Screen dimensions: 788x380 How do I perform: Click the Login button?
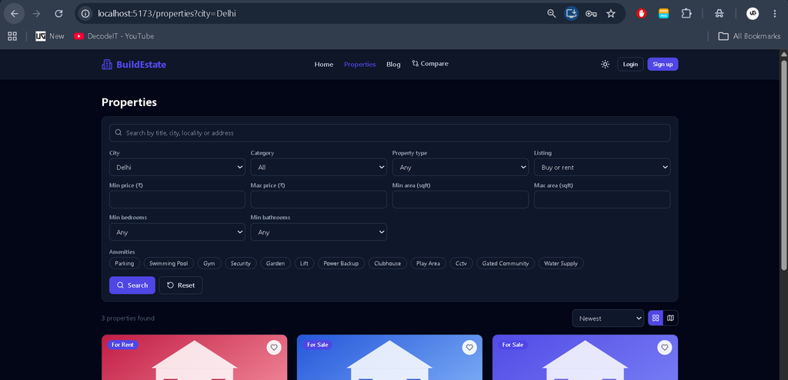[x=630, y=65]
